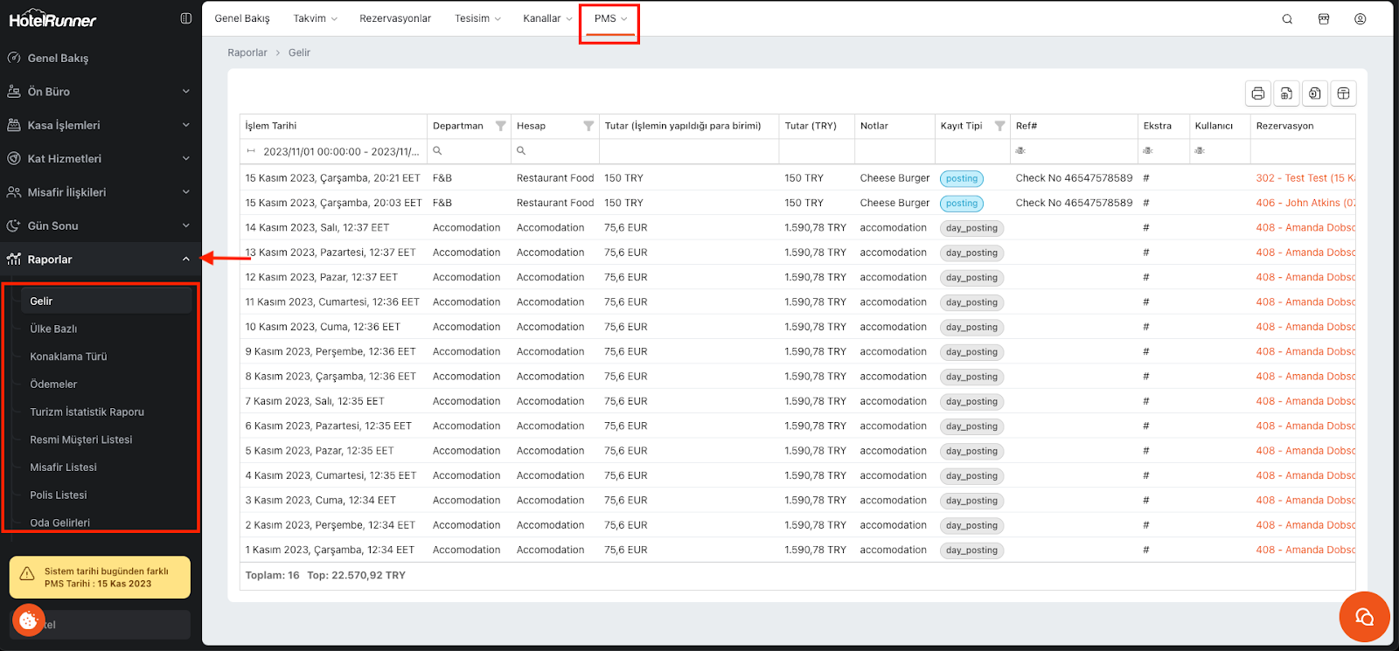1399x651 pixels.
Task: Click the cookie settings icon
Action: (x=28, y=620)
